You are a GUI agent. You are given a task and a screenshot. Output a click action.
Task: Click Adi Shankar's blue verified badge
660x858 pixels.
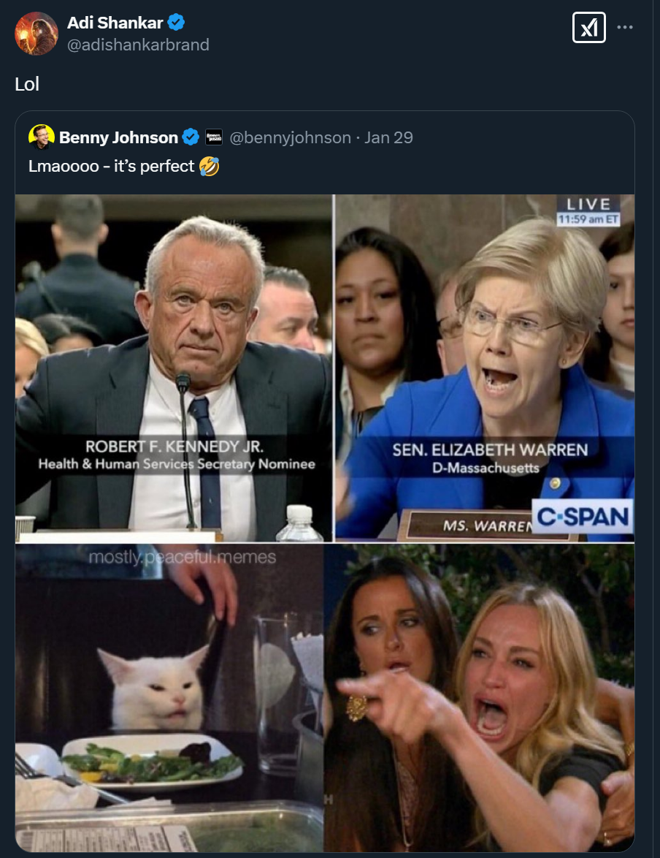pos(176,23)
